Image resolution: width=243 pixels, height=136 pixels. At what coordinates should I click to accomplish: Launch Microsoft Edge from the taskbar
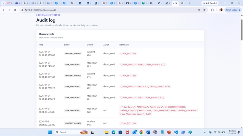113,132
